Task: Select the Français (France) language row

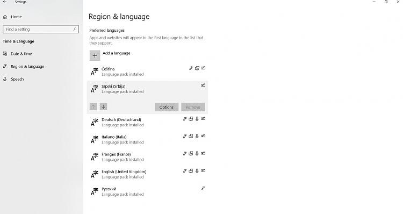Action: point(148,157)
